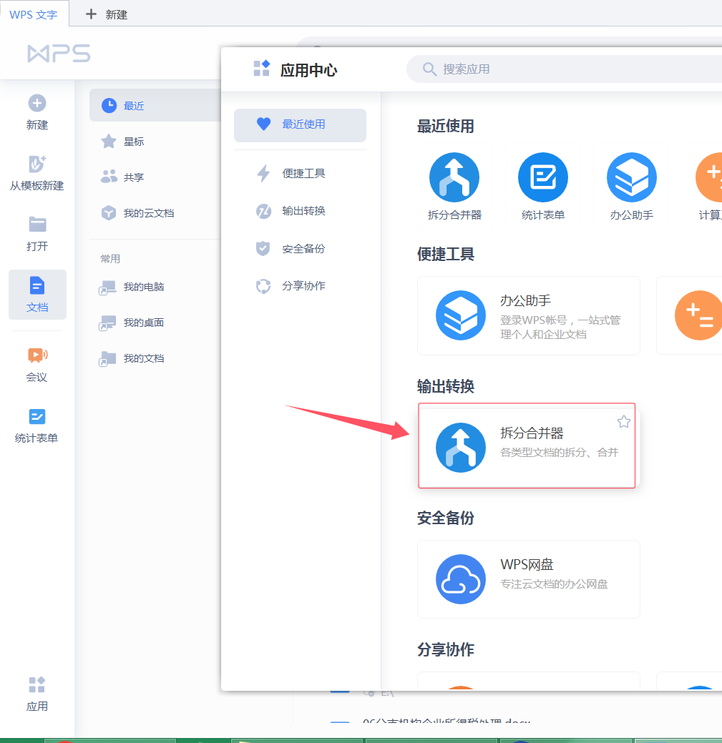Click the WPS logo

tap(59, 54)
